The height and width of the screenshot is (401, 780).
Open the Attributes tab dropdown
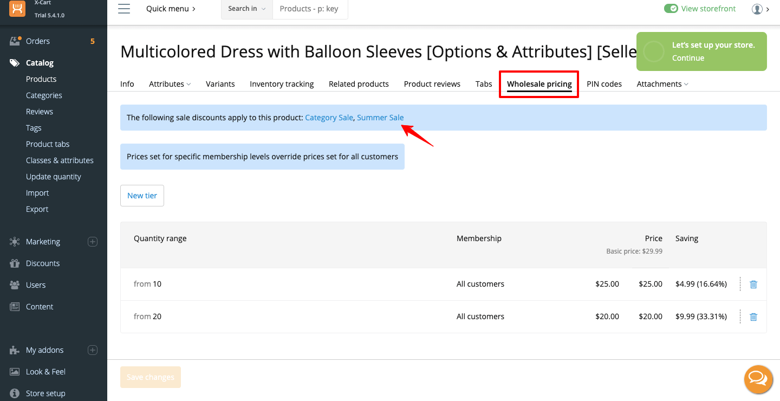[x=170, y=84]
